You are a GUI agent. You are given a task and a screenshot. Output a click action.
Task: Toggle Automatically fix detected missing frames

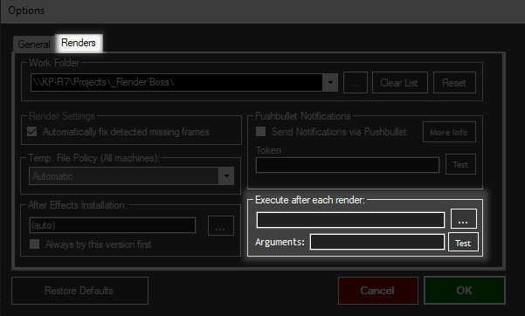coord(32,132)
